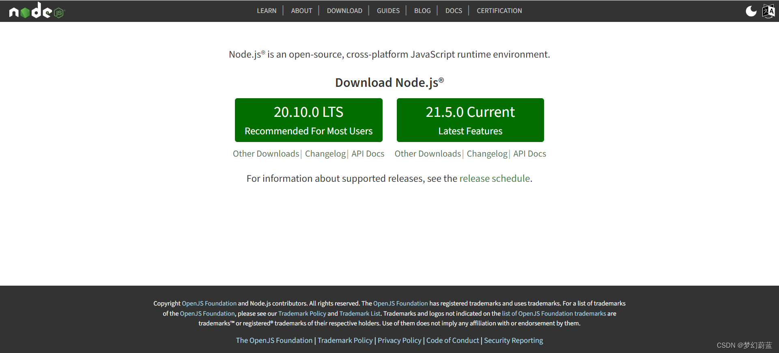The image size is (779, 353).
Task: Open the DOCS nav item
Action: (x=454, y=11)
